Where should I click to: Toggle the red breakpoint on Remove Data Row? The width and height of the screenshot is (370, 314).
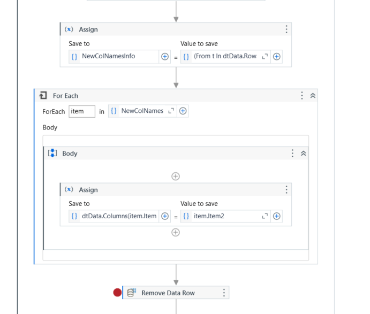tap(117, 293)
